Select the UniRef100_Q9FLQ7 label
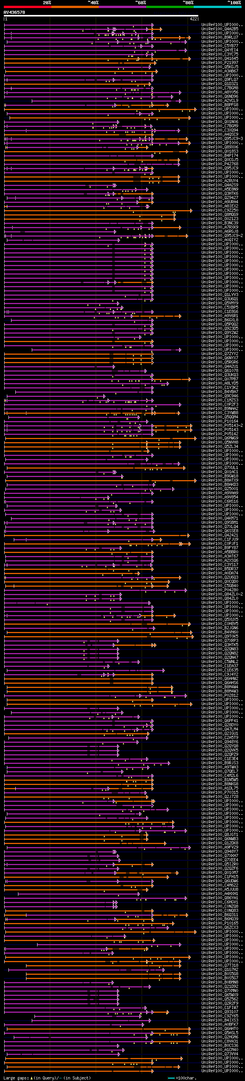Image resolution: width=245 pixels, height=1081 pixels. pos(219,79)
